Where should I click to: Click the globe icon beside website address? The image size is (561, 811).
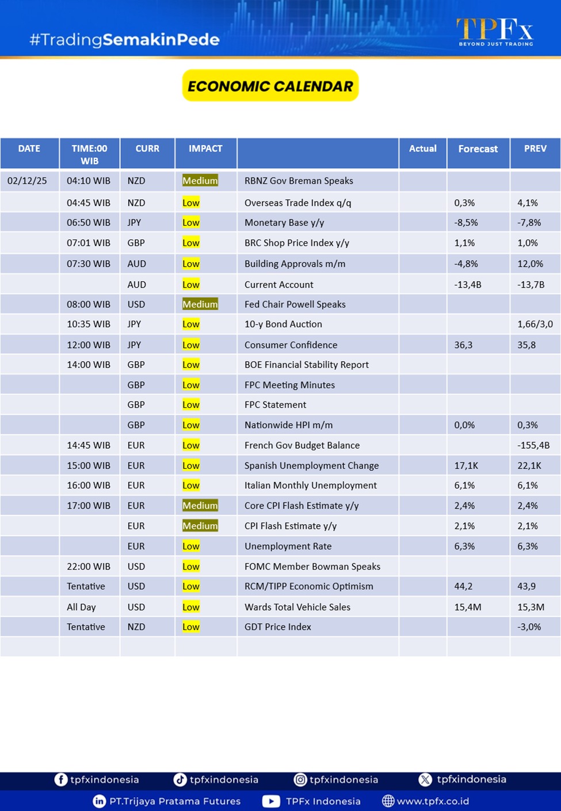(x=388, y=801)
